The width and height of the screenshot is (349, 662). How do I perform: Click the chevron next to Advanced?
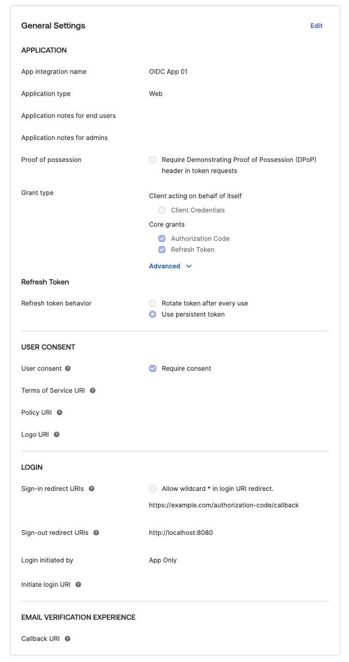pyautogui.click(x=189, y=266)
